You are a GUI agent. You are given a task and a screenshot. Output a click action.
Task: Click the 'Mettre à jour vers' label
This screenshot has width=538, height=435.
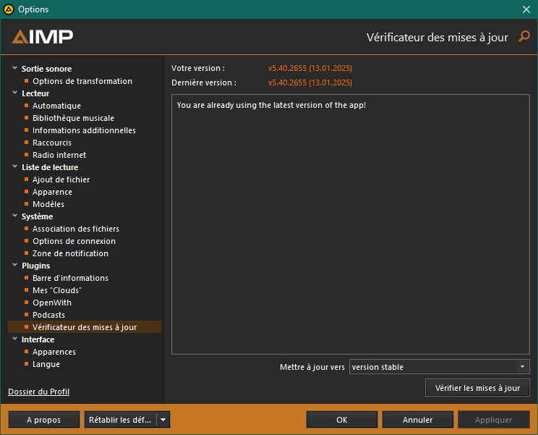(x=312, y=367)
